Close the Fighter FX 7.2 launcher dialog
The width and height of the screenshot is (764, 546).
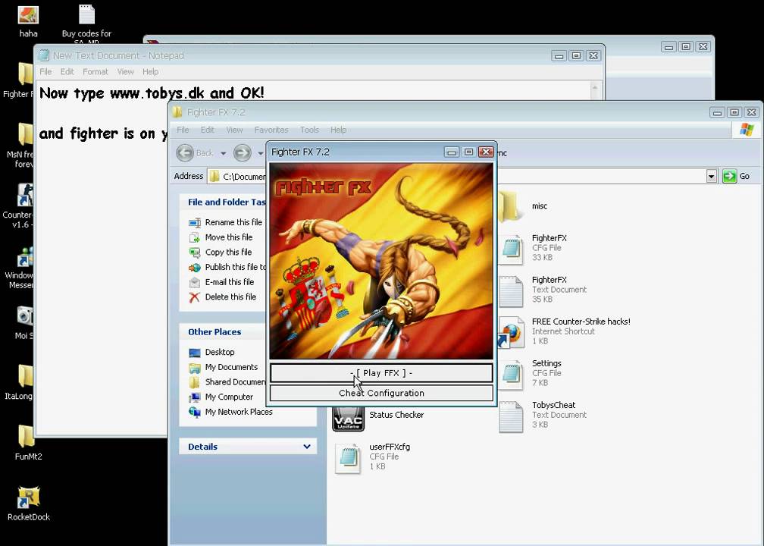pyautogui.click(x=486, y=152)
